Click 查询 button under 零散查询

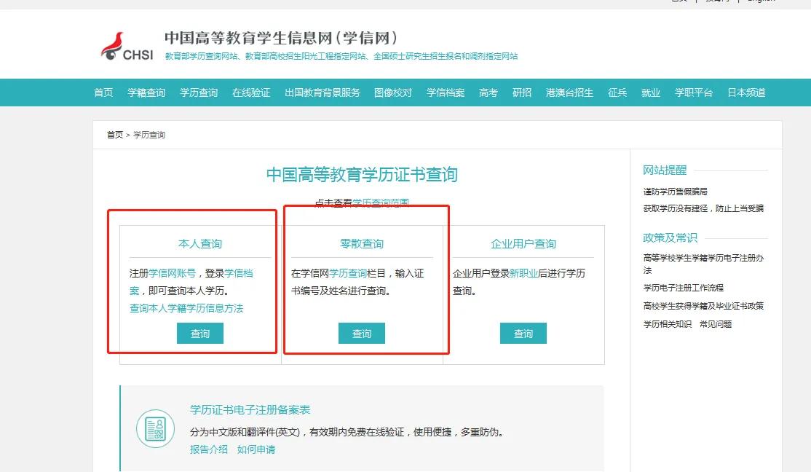tap(362, 334)
